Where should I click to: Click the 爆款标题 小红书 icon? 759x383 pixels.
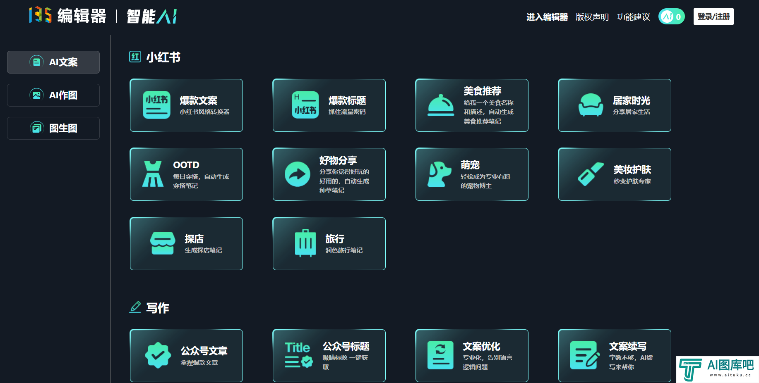(305, 105)
